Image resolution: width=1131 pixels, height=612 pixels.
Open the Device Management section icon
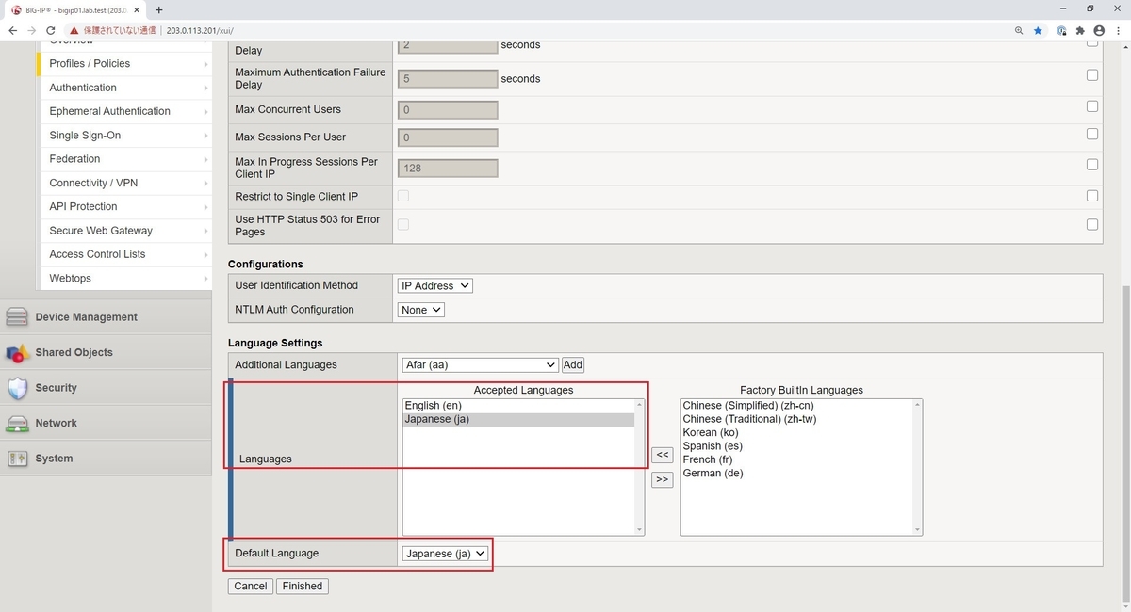(17, 317)
